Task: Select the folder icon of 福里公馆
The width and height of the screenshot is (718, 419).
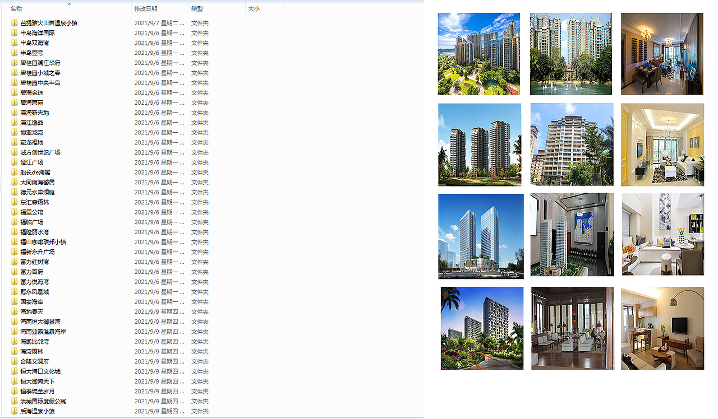Action: point(15,212)
